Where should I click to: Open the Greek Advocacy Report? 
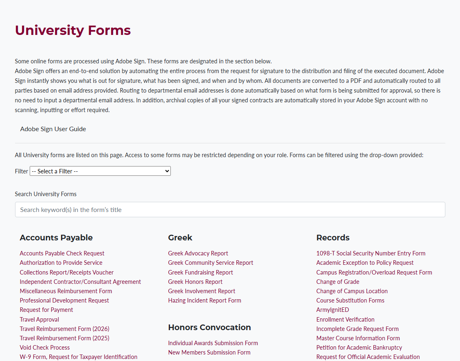(198, 253)
